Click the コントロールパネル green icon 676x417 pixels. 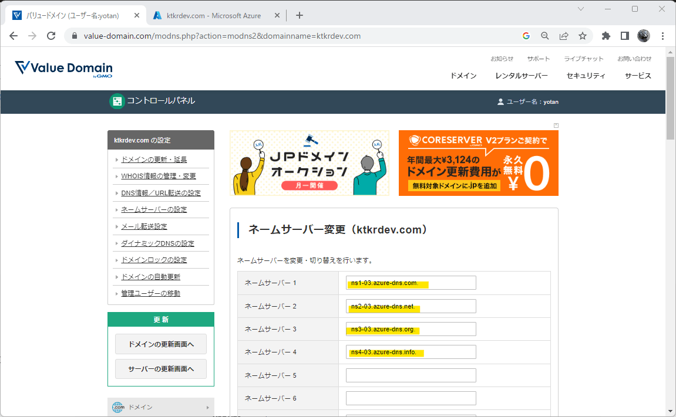pyautogui.click(x=117, y=101)
